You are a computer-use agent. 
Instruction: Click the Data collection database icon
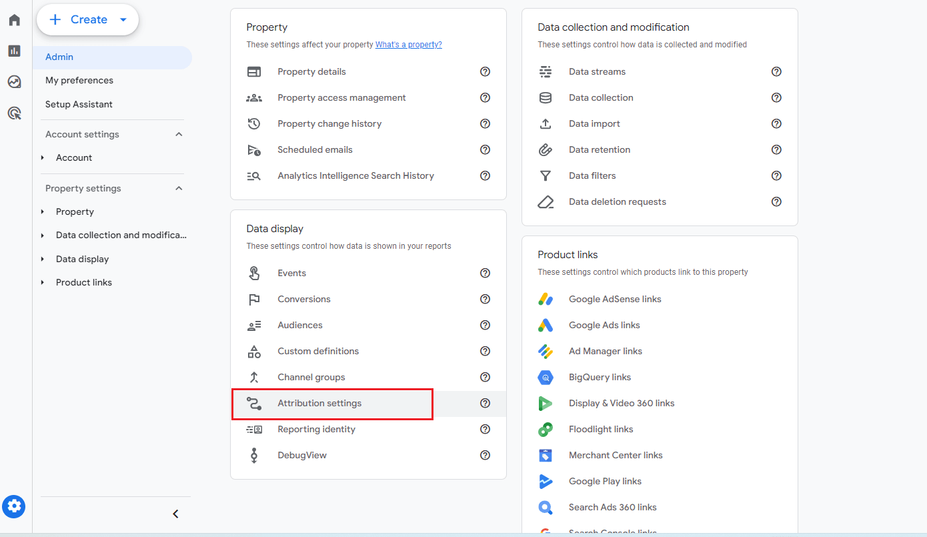[546, 97]
